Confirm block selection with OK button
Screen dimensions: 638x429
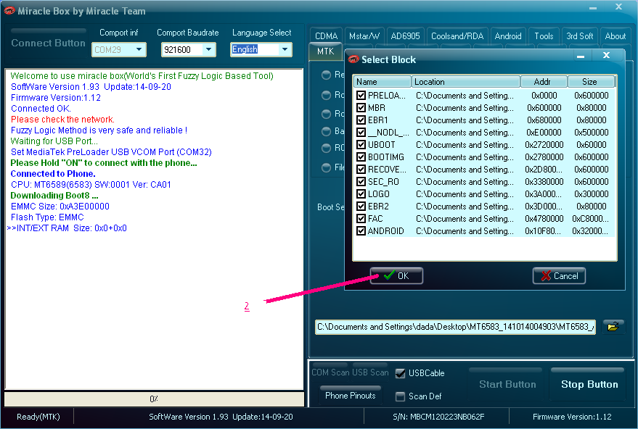pyautogui.click(x=396, y=276)
